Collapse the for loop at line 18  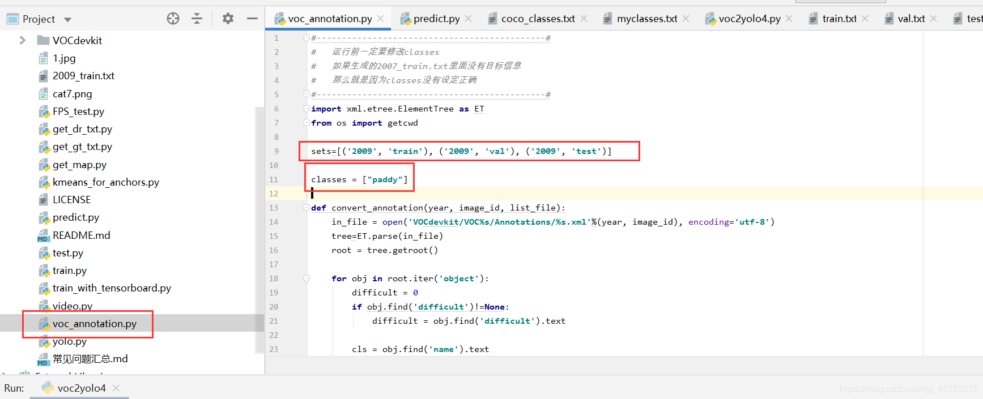click(307, 278)
